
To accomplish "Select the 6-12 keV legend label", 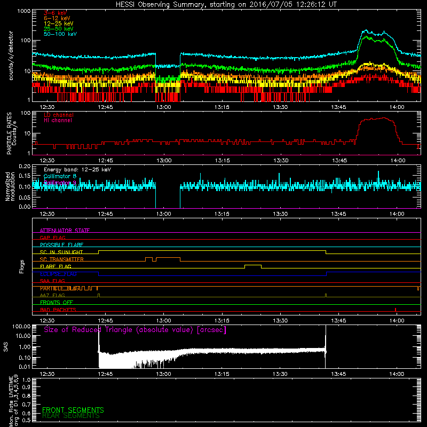I will pos(57,18).
